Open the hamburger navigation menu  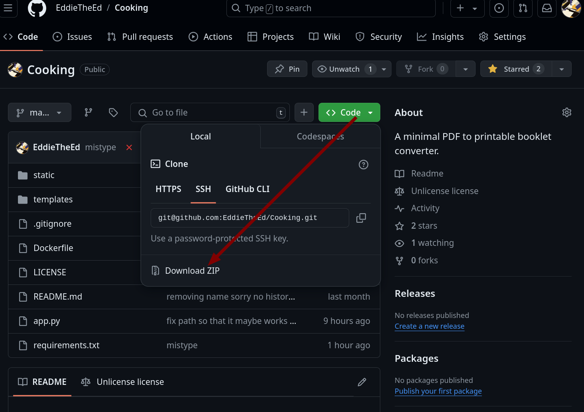[x=8, y=8]
